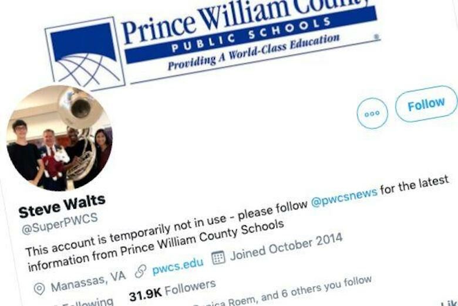Click the Joined October 2014 text
This screenshot has height=306, width=458.
[286, 247]
